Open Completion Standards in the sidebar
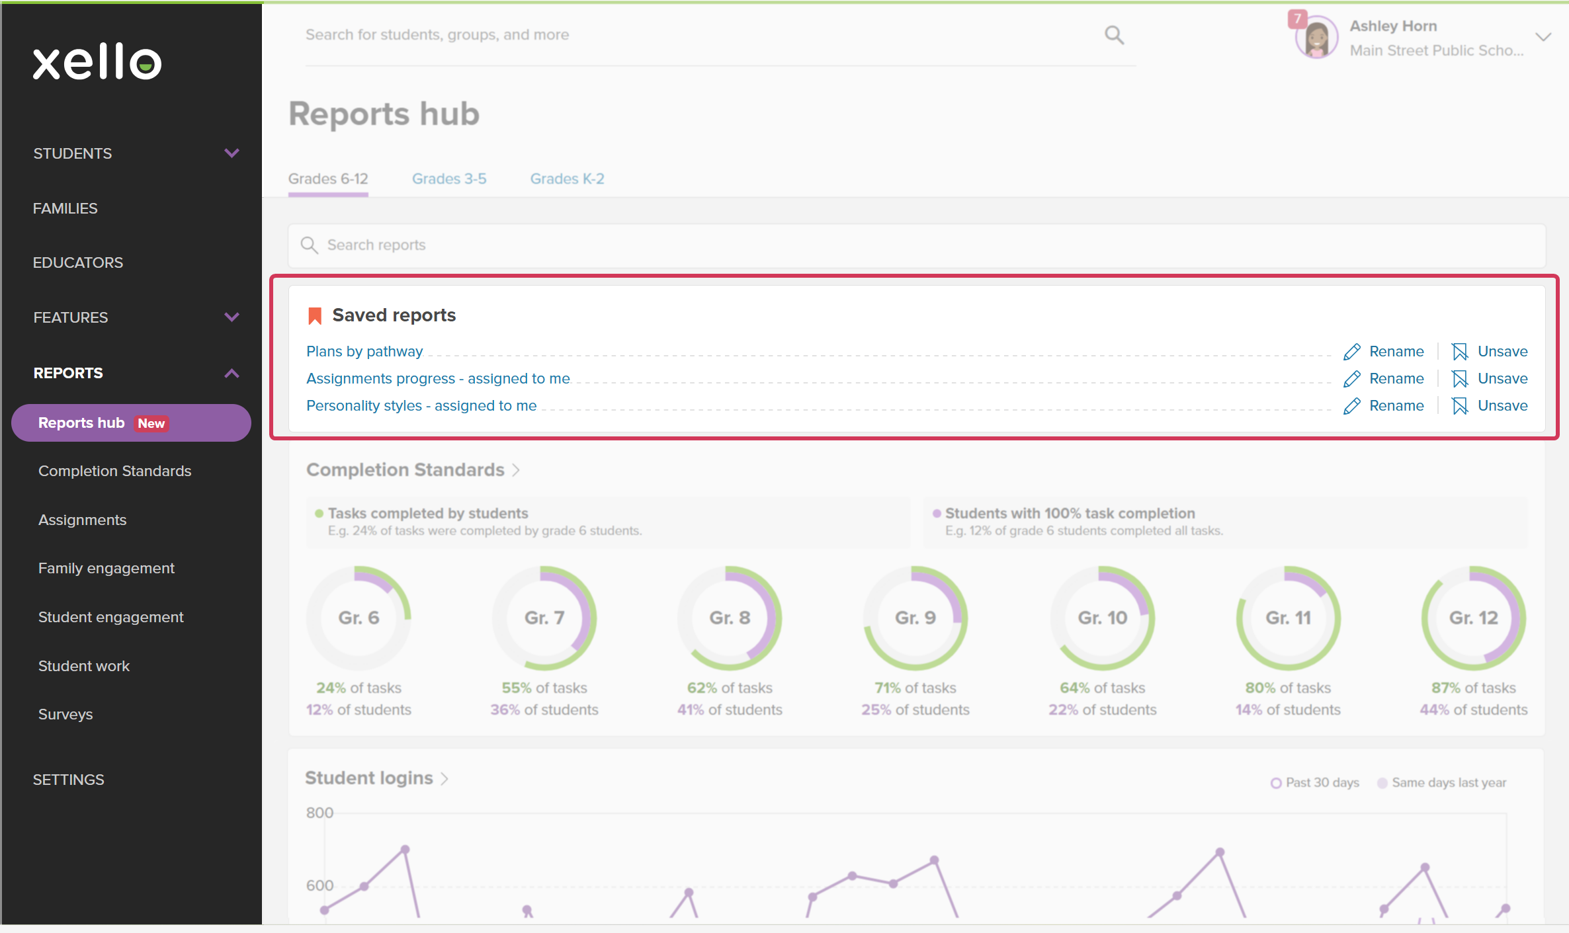The height and width of the screenshot is (933, 1569). coord(115,471)
